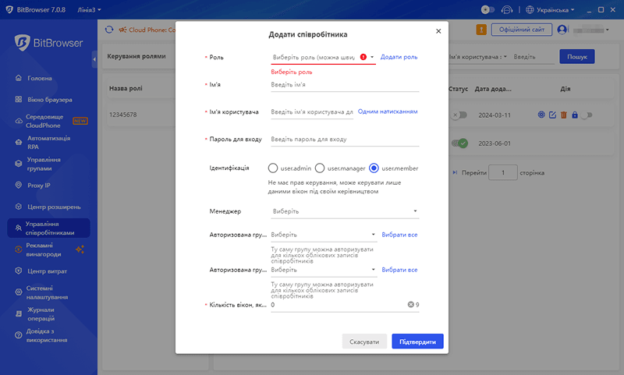Click the blue lock icon in the action column
The image size is (624, 375).
coord(574,115)
